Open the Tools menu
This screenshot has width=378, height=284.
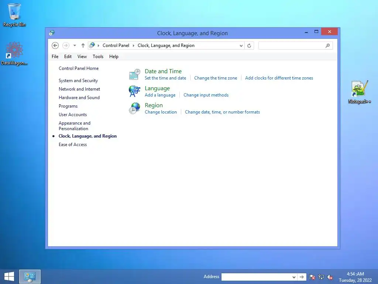[98, 57]
